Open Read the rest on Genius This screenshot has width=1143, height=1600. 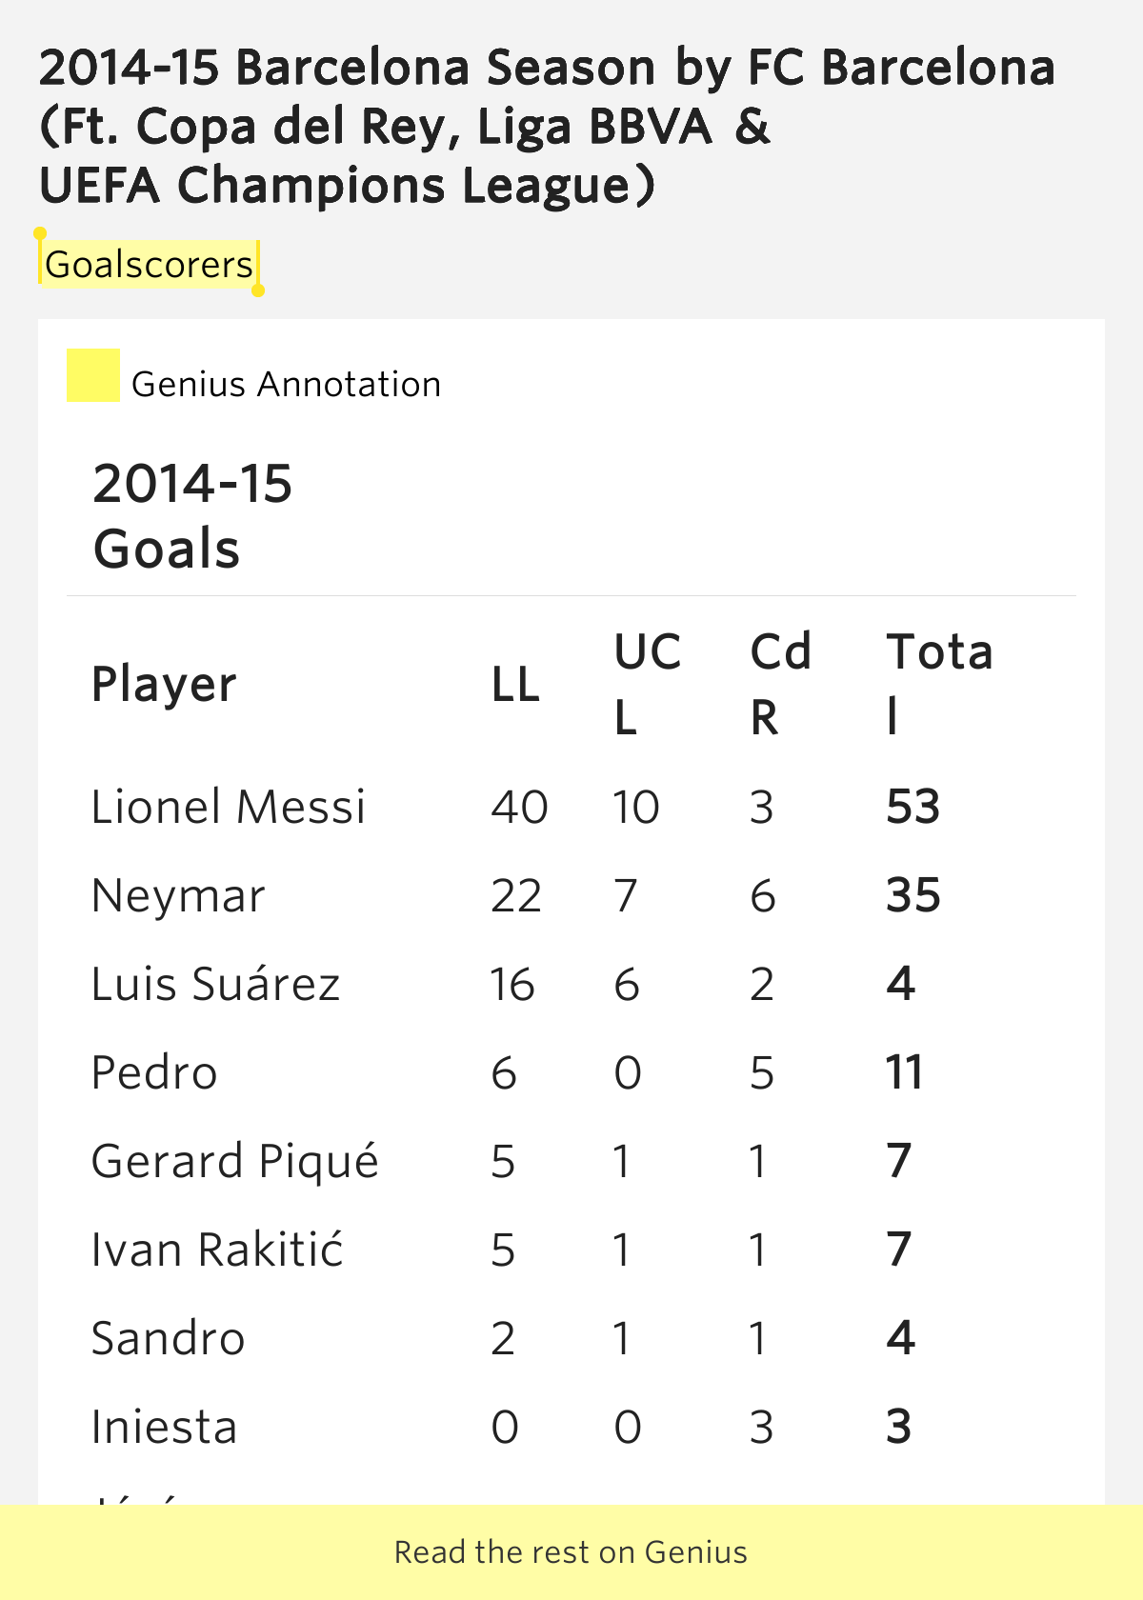571,1552
